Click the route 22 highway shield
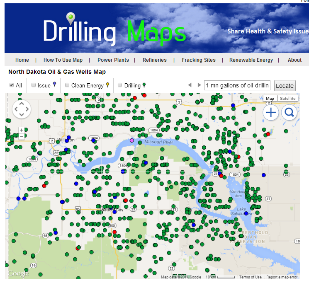Screen dimensions: 309x283 (x=171, y=268)
